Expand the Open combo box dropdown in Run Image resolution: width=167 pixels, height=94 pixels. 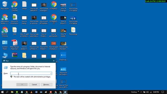tap(51, 73)
